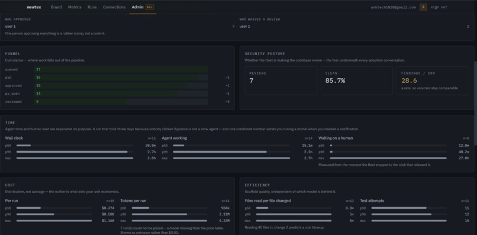The image size is (477, 235).
Task: Click the Files read p50 value 0.8×
Action: [x=350, y=208]
